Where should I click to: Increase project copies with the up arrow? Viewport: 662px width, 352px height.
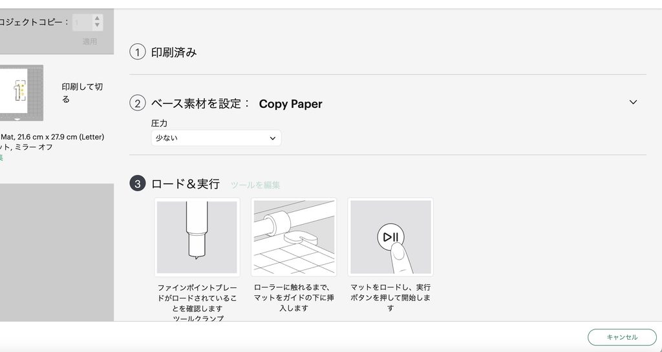click(97, 18)
